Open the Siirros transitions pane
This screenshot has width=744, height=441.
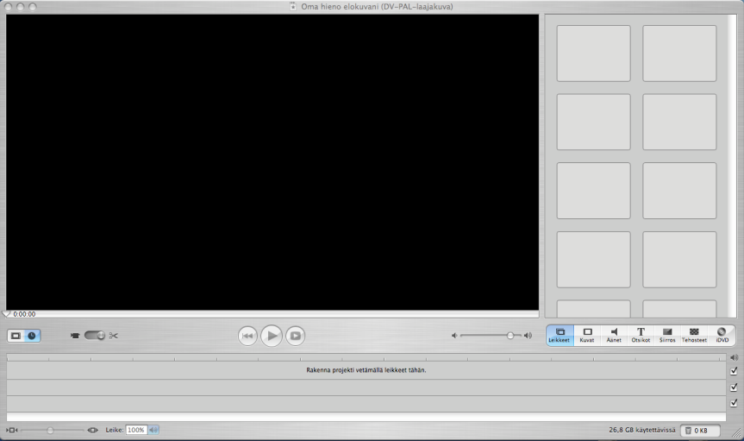(667, 335)
